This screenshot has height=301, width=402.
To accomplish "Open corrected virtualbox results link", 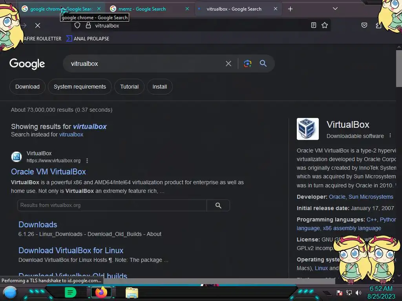I will click(90, 127).
